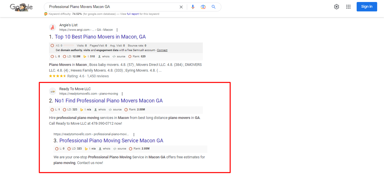384x178 pixels.
Task: Click the L: 1 metric in result 2
Action: point(55,110)
